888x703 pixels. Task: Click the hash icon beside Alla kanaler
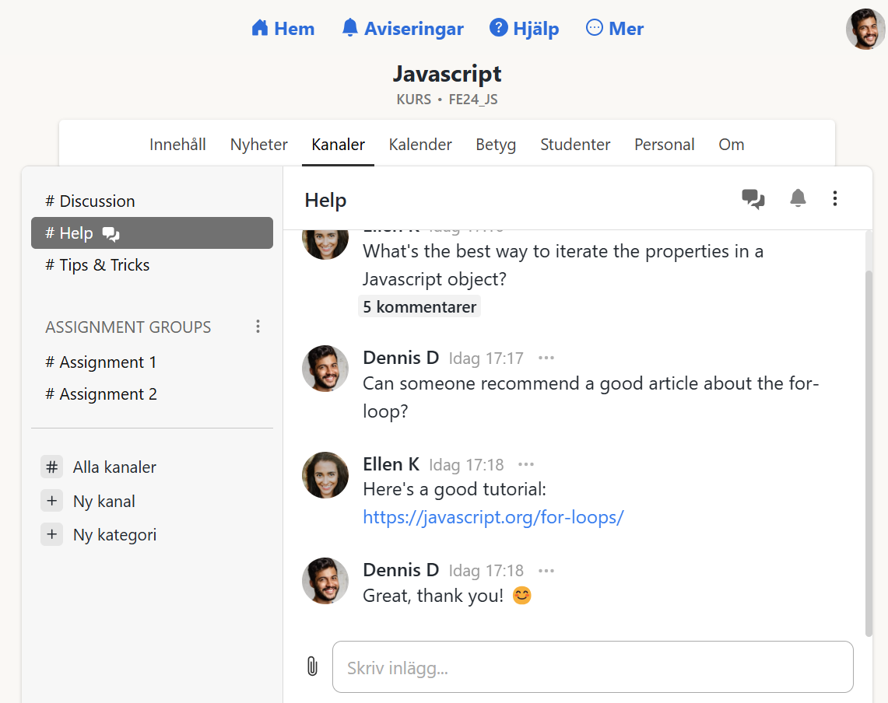[x=52, y=467]
